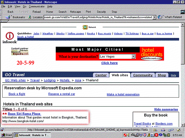Viewport: 185px width, 138px height.
Task: Click the hotel discounts banner logo
Action: 152,54
